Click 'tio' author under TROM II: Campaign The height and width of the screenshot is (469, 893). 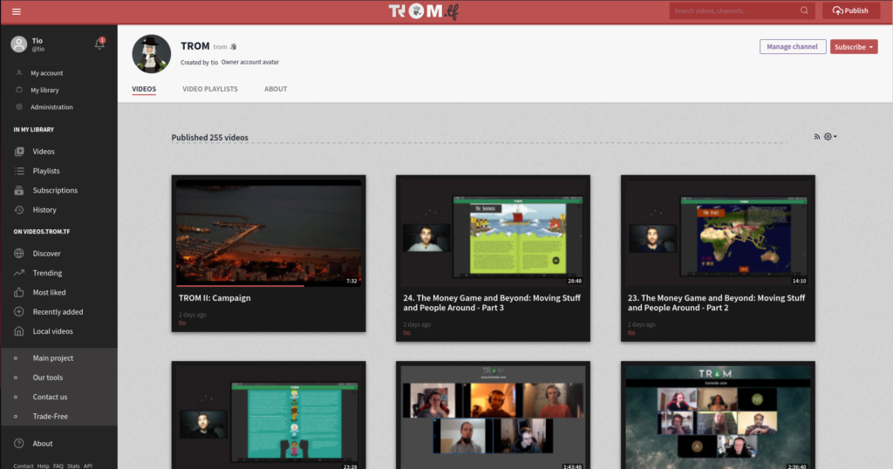pyautogui.click(x=182, y=323)
